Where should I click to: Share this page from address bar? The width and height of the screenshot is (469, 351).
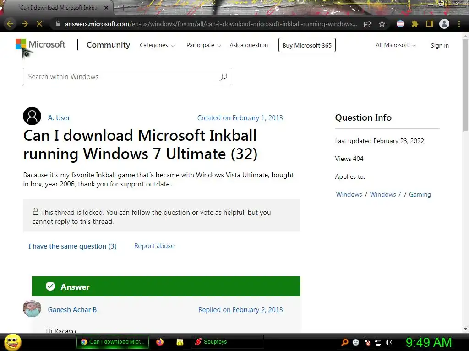coord(367,24)
